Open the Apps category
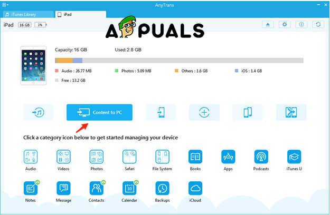 click(x=228, y=157)
